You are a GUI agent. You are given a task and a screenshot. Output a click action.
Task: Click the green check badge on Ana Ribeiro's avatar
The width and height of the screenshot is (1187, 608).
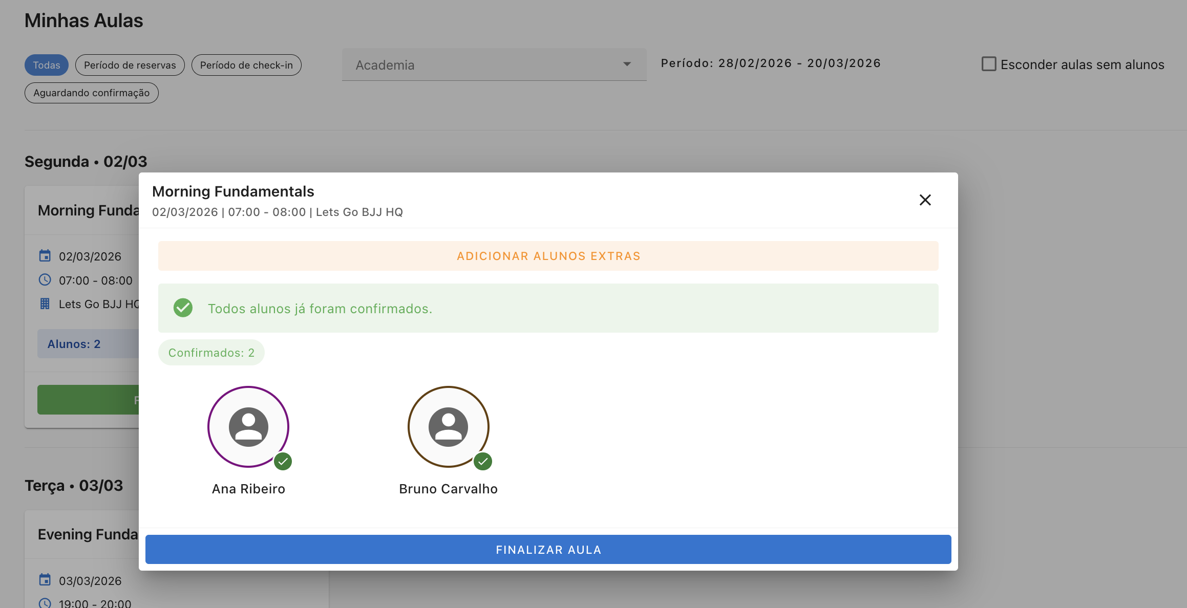click(283, 462)
